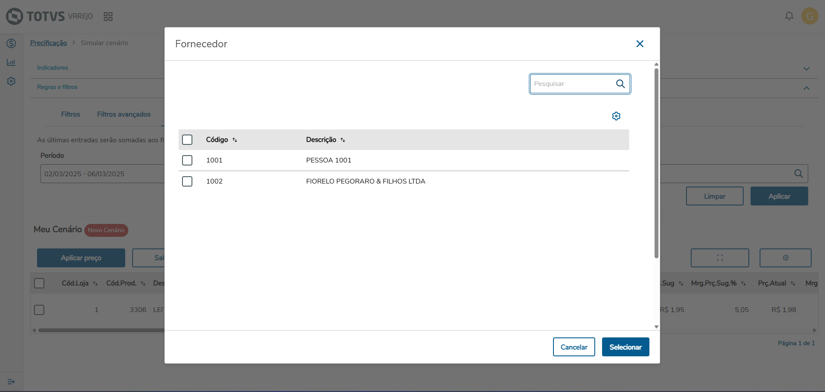The image size is (825, 392).
Task: Open the apps grid menu icon
Action: point(108,16)
